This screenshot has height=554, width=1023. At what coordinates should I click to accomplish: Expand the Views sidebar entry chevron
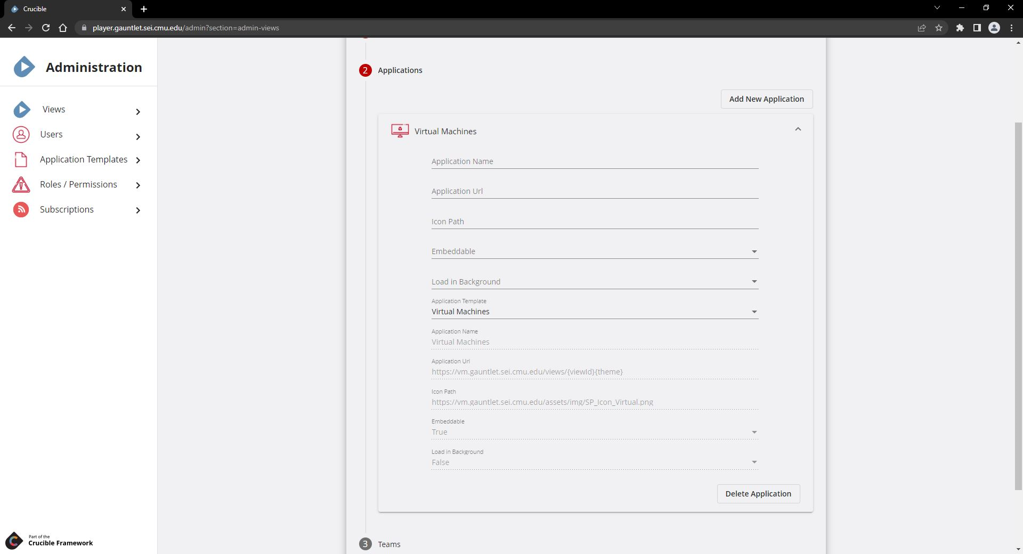coord(138,112)
